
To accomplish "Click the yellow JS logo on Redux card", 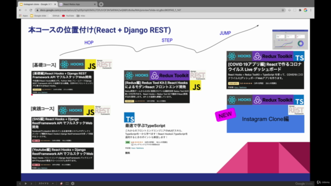I will pyautogui.click(x=195, y=86).
